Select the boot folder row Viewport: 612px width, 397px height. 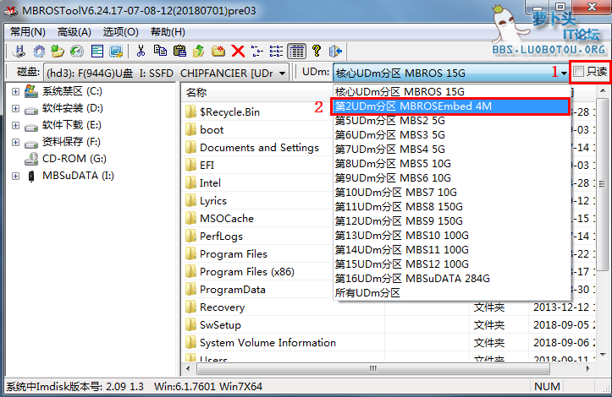pos(212,130)
